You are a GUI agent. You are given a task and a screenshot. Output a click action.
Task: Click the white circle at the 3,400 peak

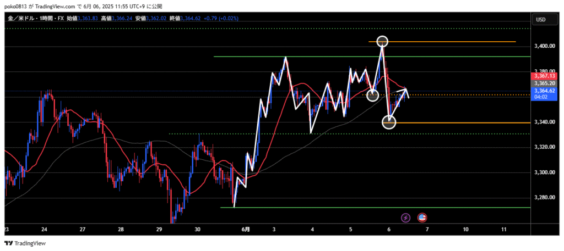coord(382,41)
